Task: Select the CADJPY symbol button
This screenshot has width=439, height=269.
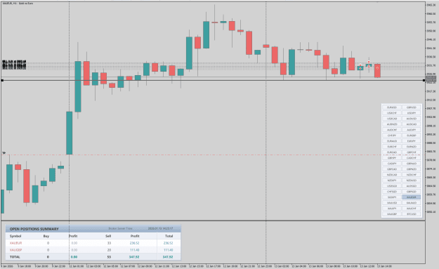Action: pyautogui.click(x=392, y=163)
